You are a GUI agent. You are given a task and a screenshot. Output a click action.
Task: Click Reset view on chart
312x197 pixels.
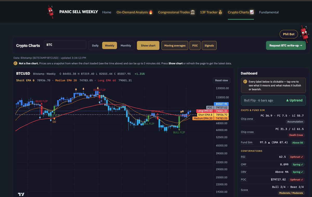222,80
